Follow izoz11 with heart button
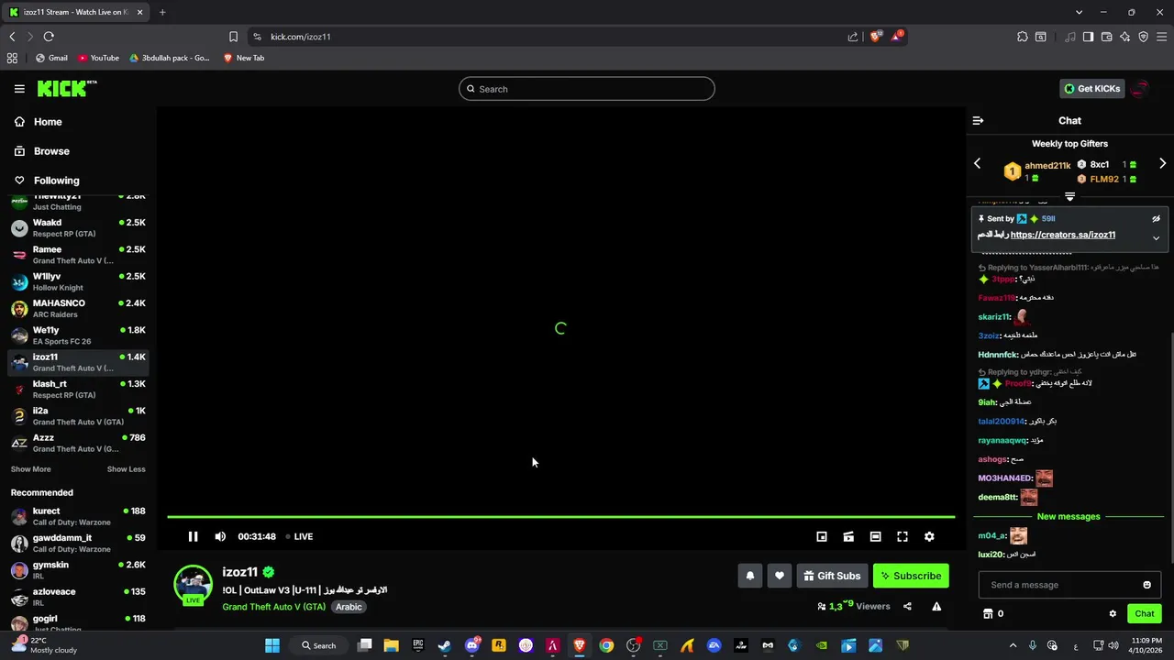 (x=780, y=576)
